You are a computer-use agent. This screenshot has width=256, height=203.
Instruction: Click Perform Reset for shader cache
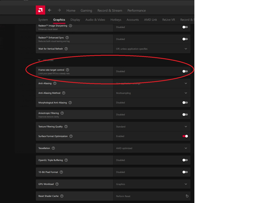(x=123, y=196)
